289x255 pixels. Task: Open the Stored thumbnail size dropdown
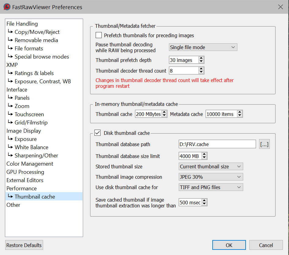211,167
